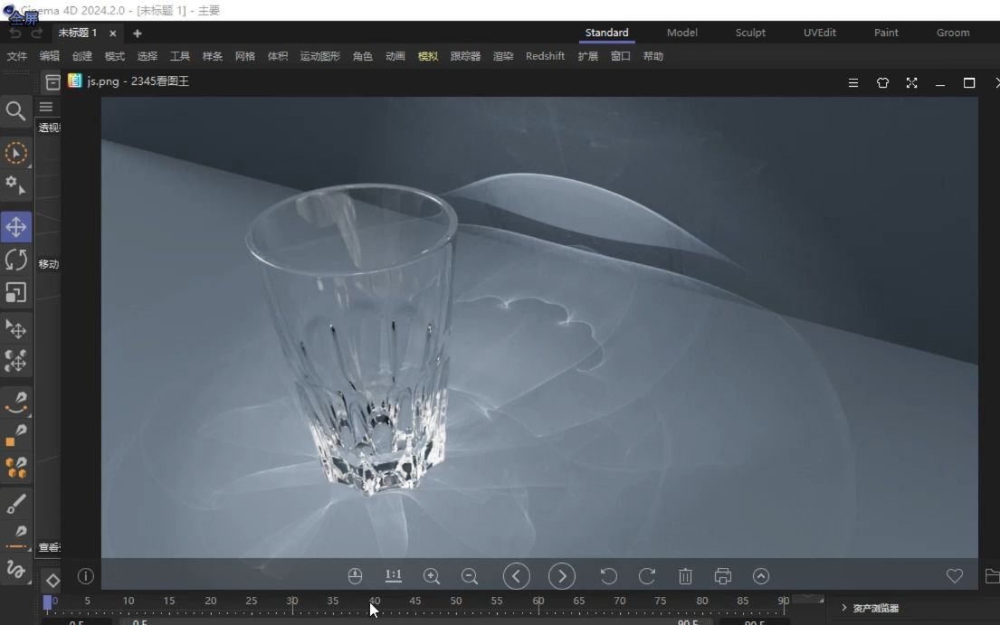
Task: Collapse the viewer toolbar with the up-arrow toggle
Action: pos(761,575)
